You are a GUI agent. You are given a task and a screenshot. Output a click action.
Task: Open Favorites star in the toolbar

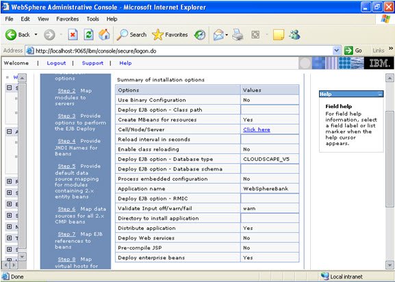(x=170, y=35)
